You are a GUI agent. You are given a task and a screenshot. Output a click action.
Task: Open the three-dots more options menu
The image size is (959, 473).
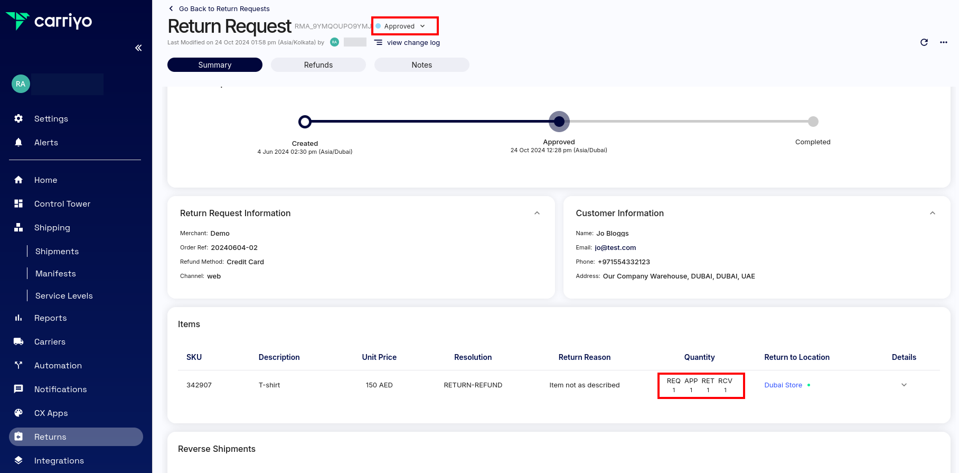pyautogui.click(x=943, y=42)
